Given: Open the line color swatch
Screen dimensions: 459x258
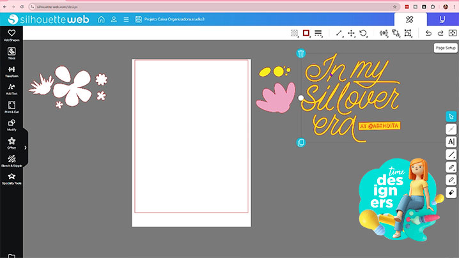Looking at the screenshot, I should (306, 33).
